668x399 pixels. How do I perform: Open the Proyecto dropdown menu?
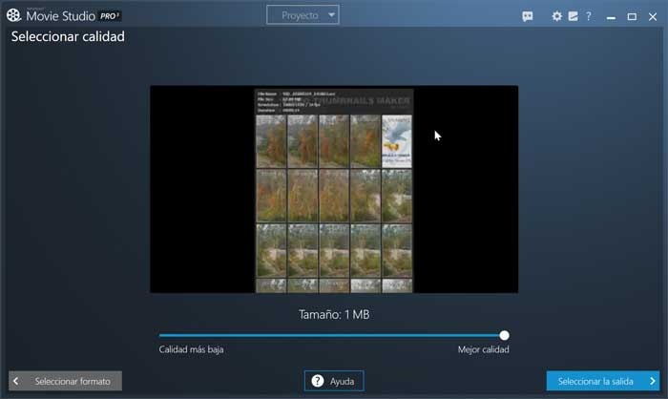303,15
